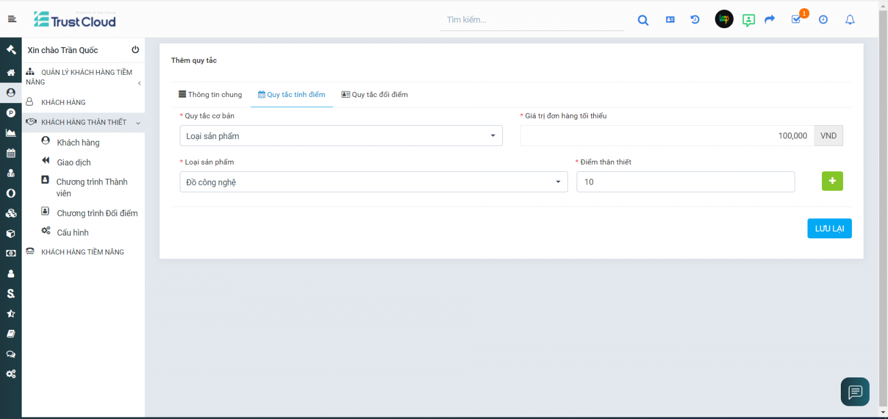888x419 pixels.
Task: Open Chương trình Đổi điểm menu item
Action: click(x=97, y=213)
